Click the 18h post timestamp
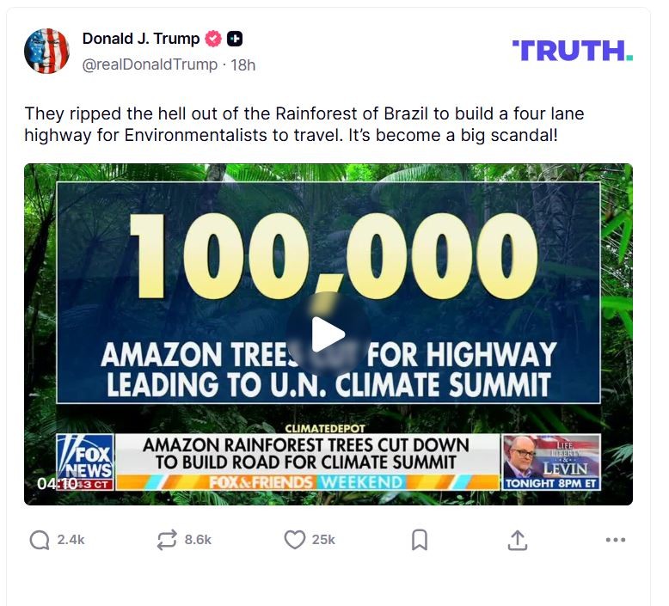This screenshot has width=669, height=606. [243, 64]
